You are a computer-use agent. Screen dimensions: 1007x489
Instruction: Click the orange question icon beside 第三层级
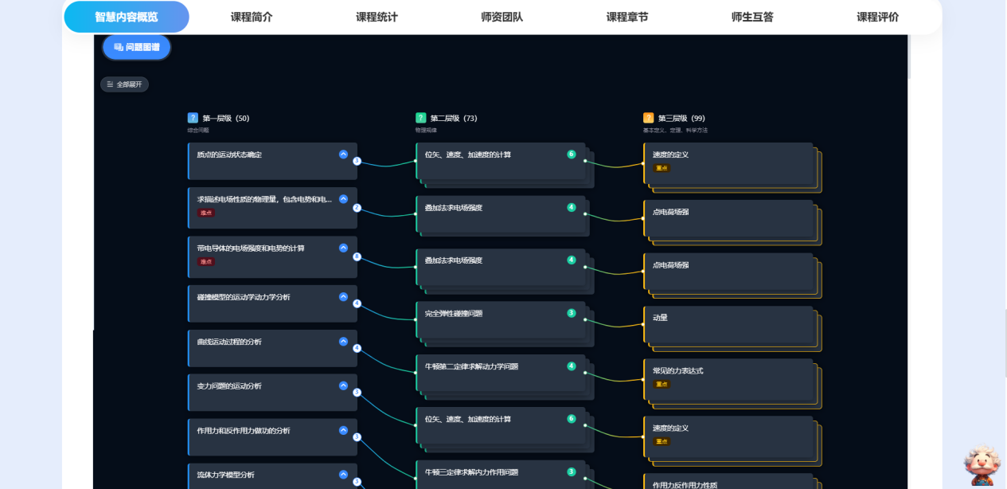[x=648, y=118]
